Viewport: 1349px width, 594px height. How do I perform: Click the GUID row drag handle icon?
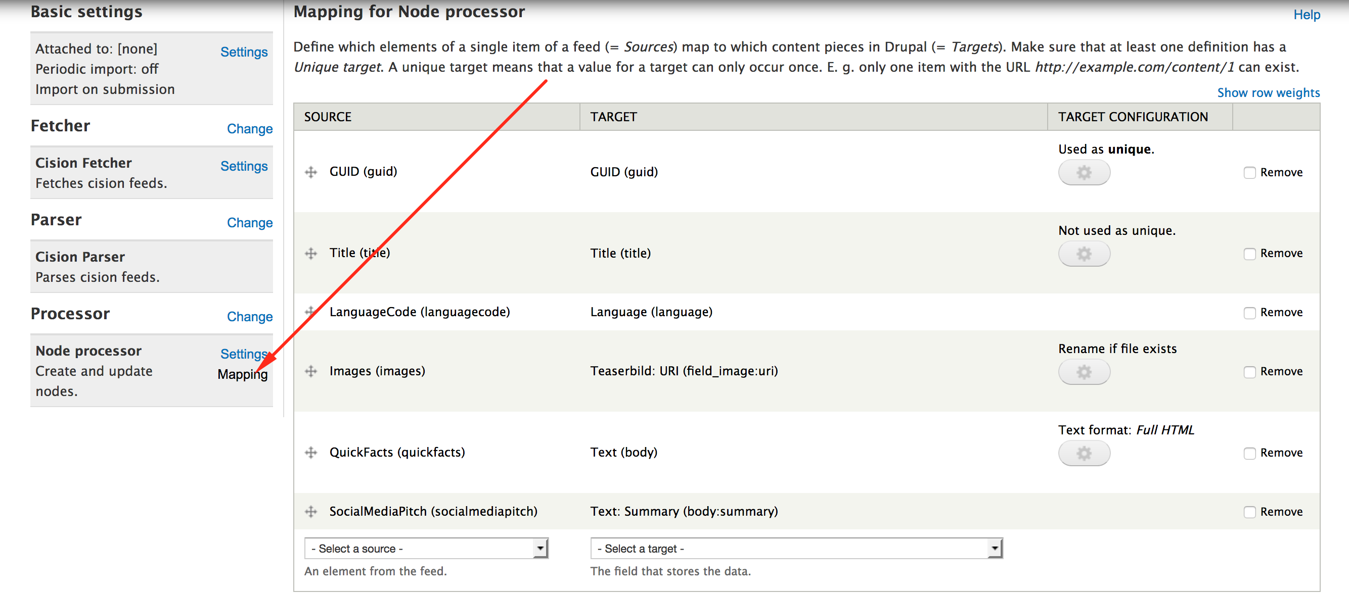(312, 171)
